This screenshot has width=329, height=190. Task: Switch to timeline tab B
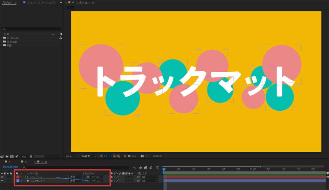(24, 162)
